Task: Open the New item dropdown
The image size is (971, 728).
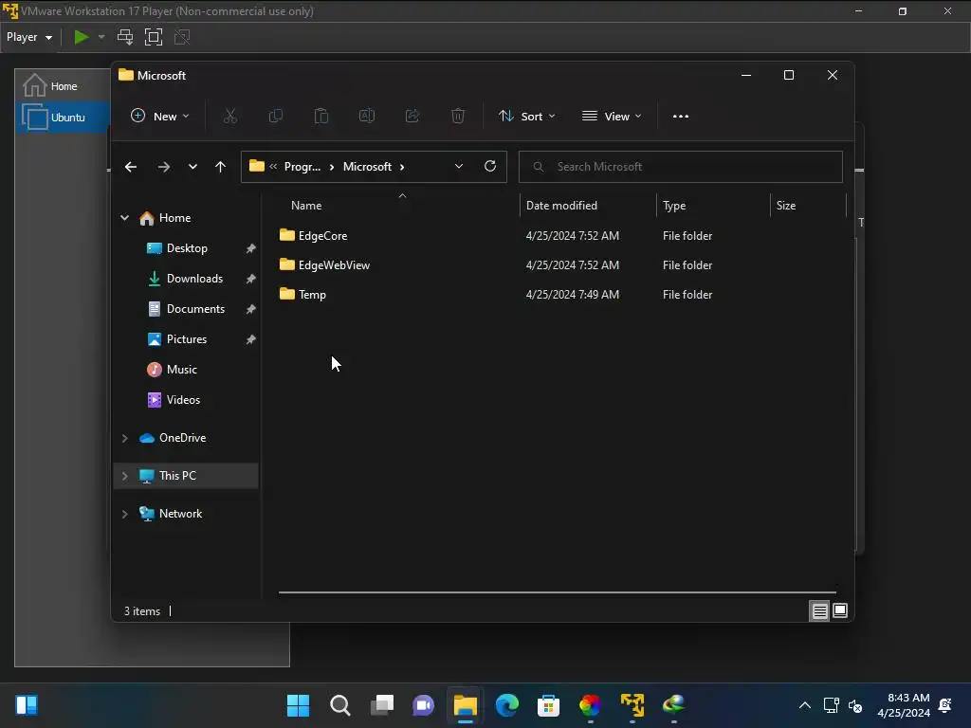Action: pos(159,117)
